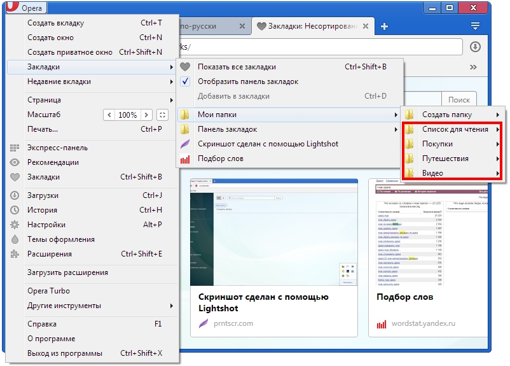Viewport: 510px width, 366px height.
Task: Open Темы оформления droplet icon entry
Action: pyautogui.click(x=93, y=239)
